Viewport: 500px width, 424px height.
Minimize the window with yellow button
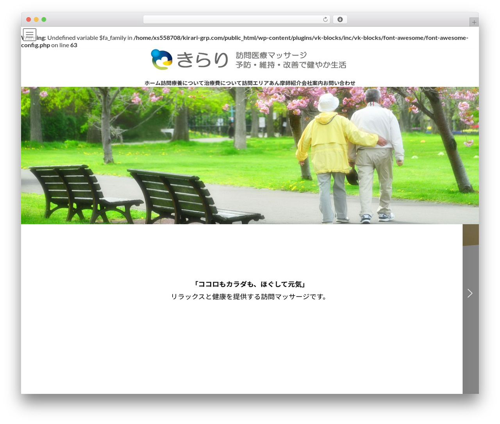tap(36, 20)
